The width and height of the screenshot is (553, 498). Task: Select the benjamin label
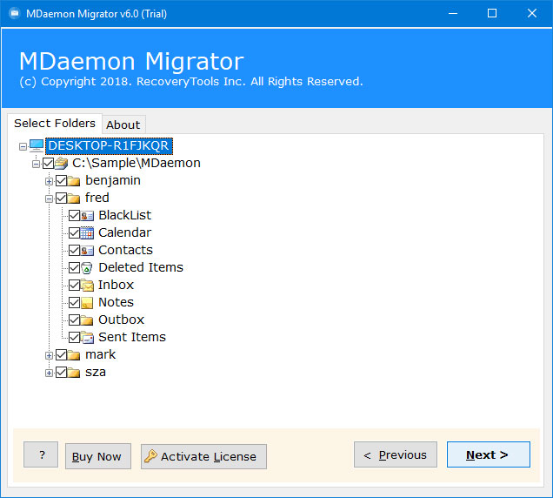[113, 180]
